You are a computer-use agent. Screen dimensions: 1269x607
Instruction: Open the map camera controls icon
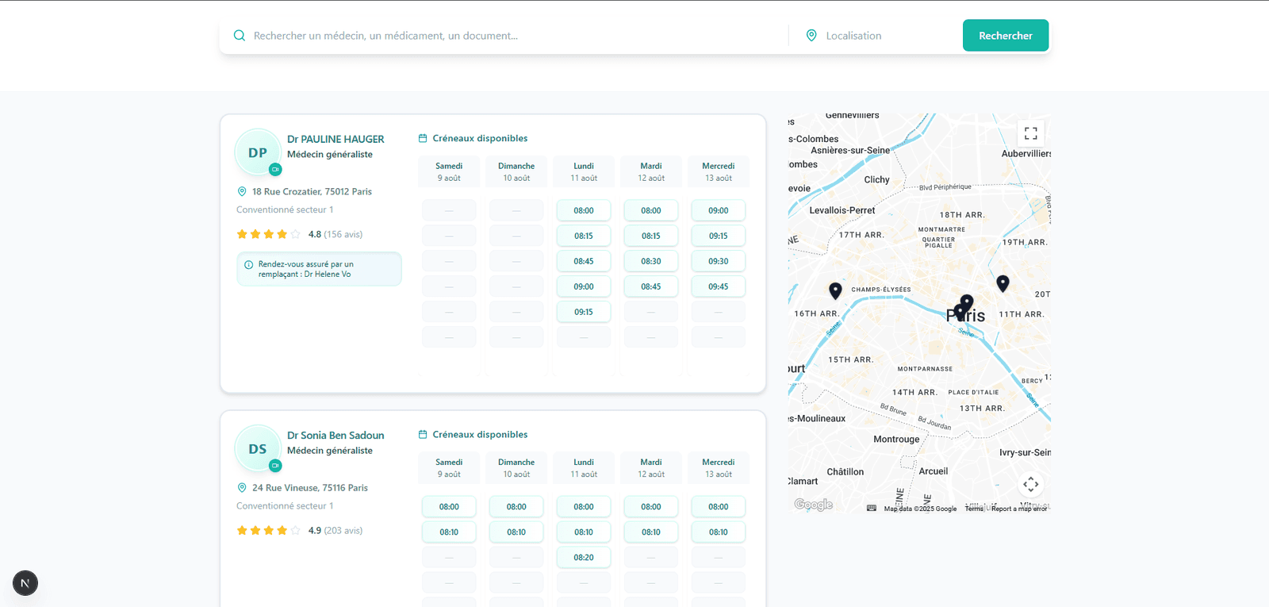click(1030, 484)
